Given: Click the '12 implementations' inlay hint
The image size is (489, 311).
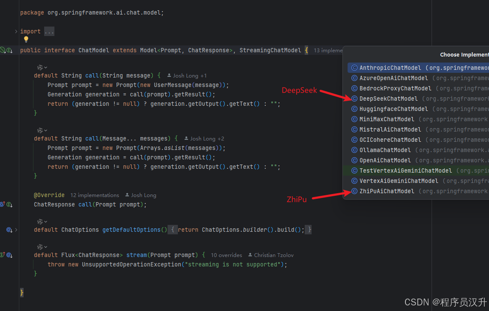Looking at the screenshot, I should pyautogui.click(x=94, y=195).
